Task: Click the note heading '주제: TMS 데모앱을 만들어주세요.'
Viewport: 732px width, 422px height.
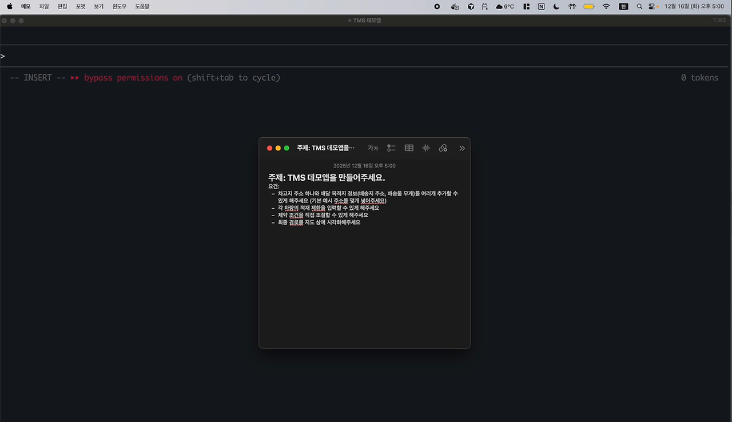Action: click(x=327, y=177)
